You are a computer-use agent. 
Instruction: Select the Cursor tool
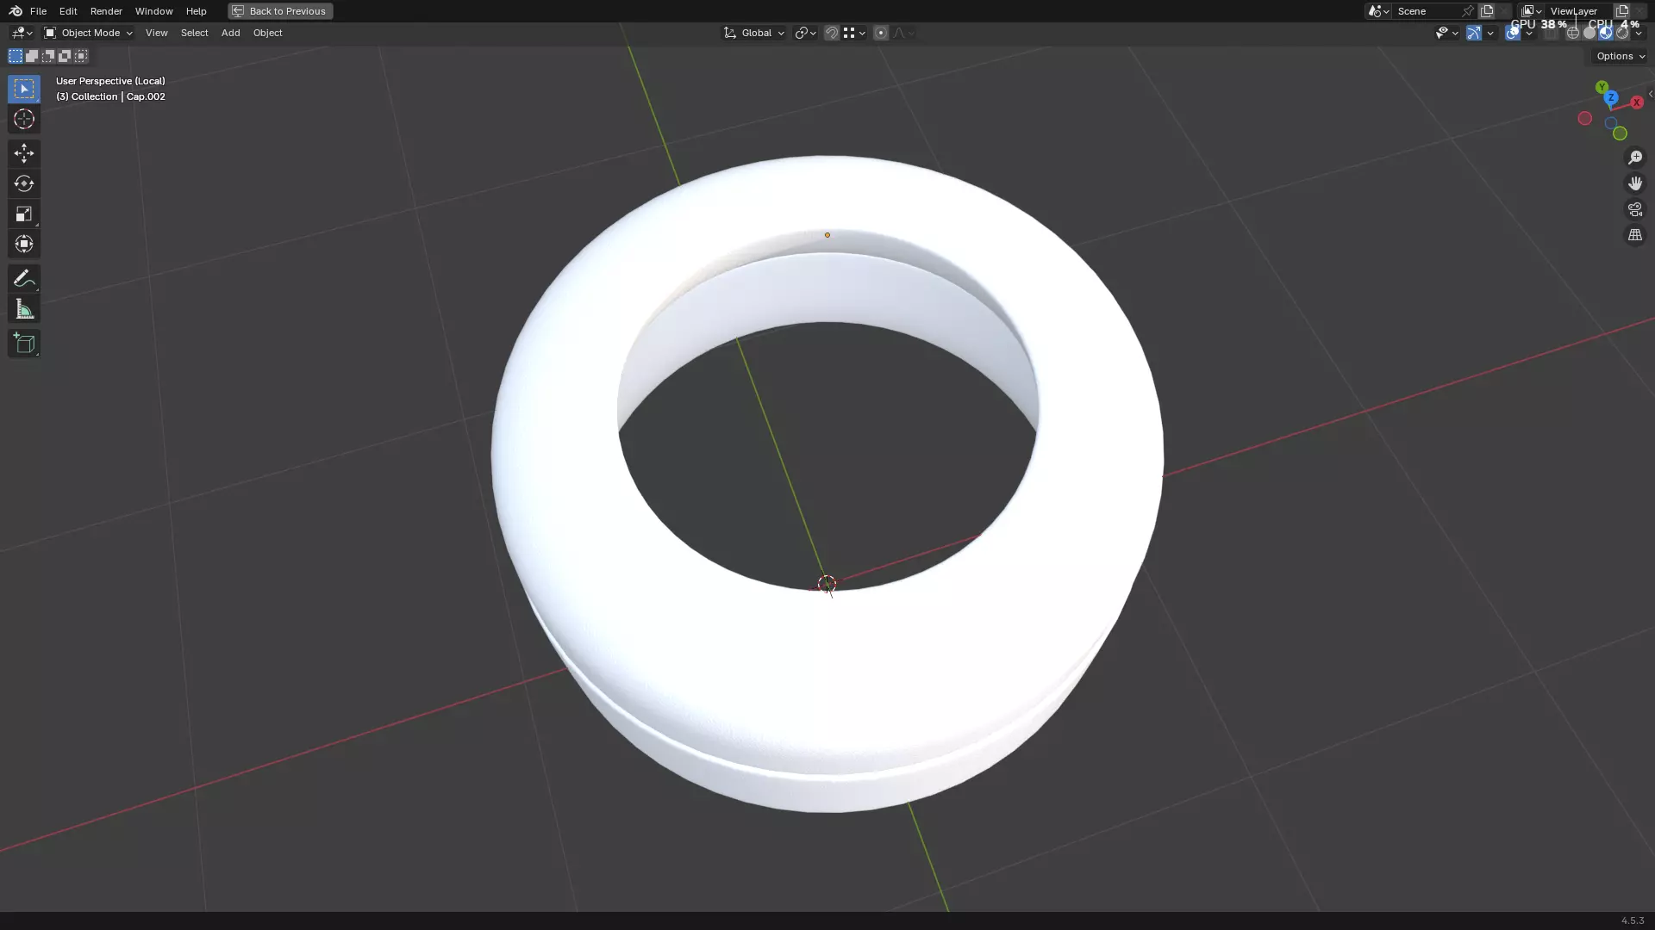coord(24,119)
